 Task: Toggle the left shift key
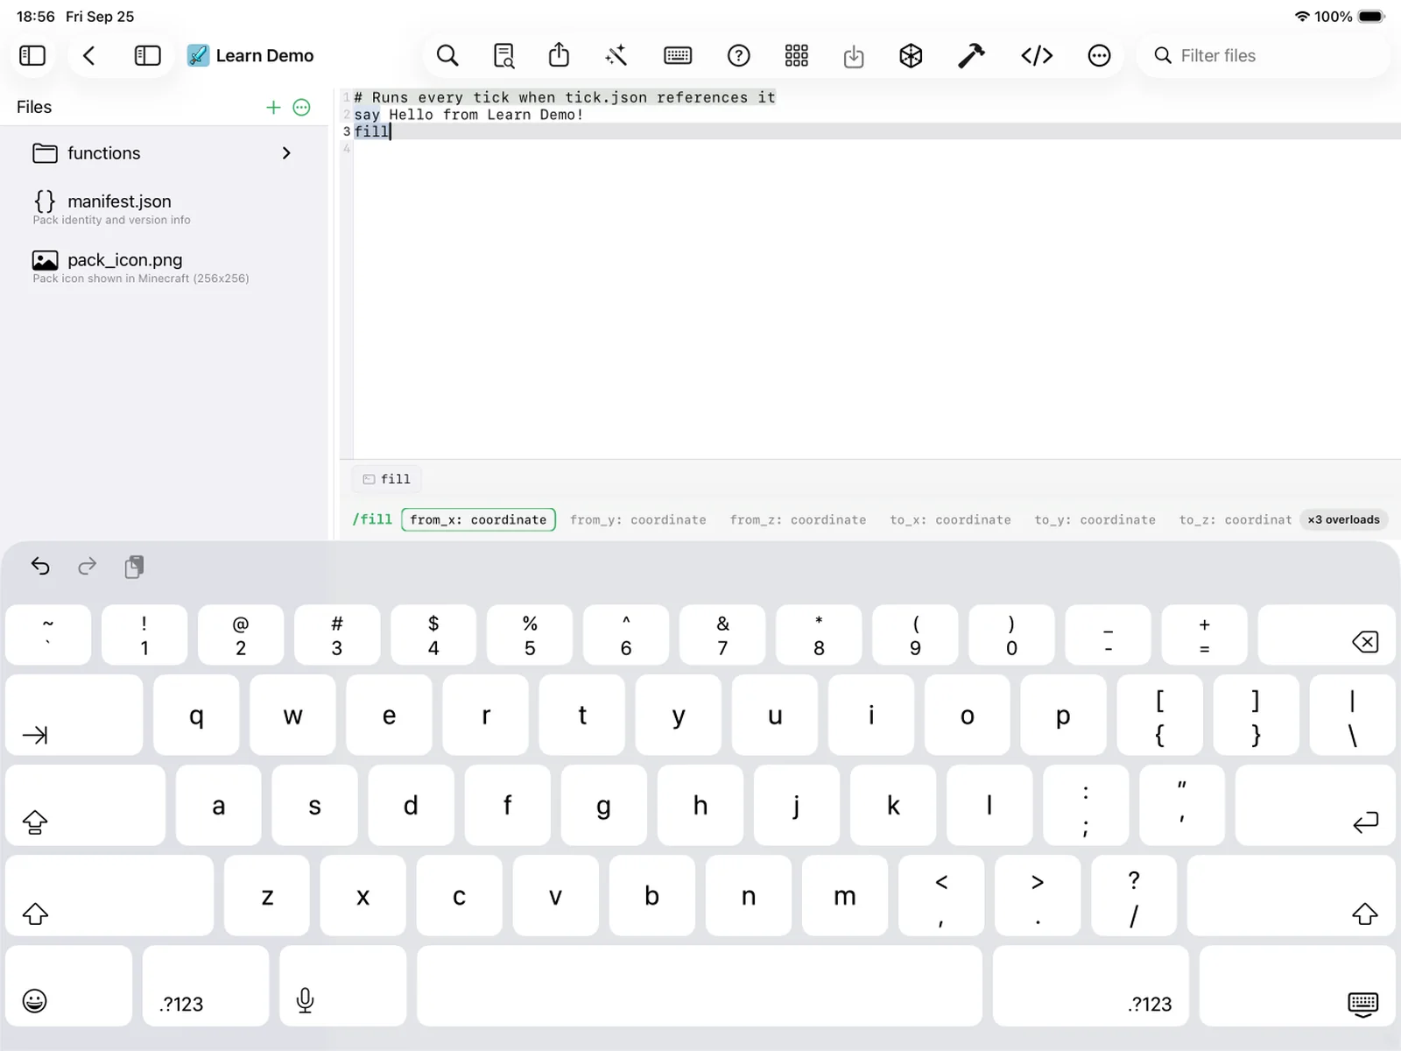click(x=109, y=895)
